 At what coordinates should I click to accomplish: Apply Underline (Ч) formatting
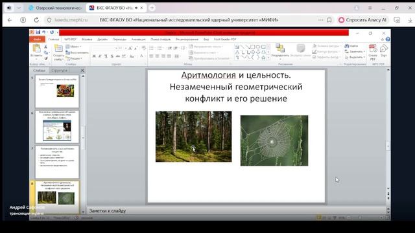[x=106, y=56]
